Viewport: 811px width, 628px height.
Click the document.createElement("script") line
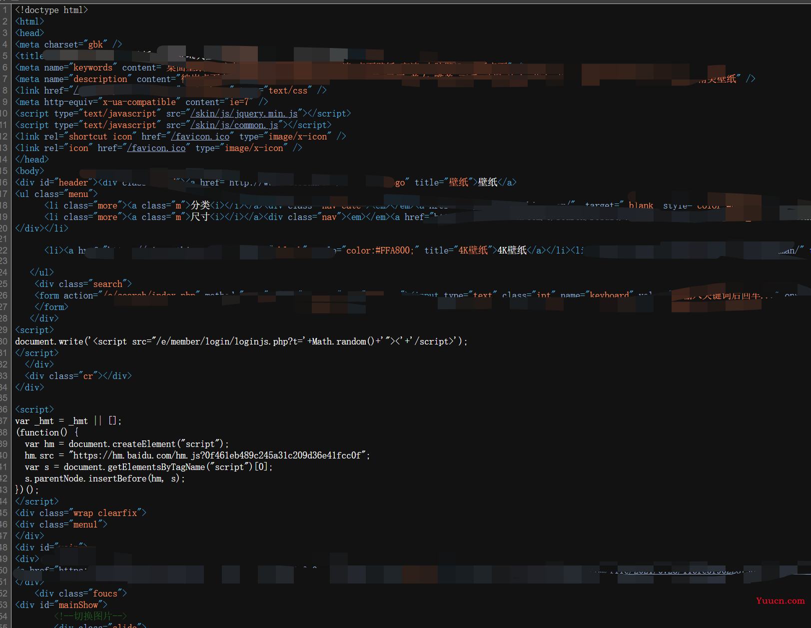[x=127, y=444]
